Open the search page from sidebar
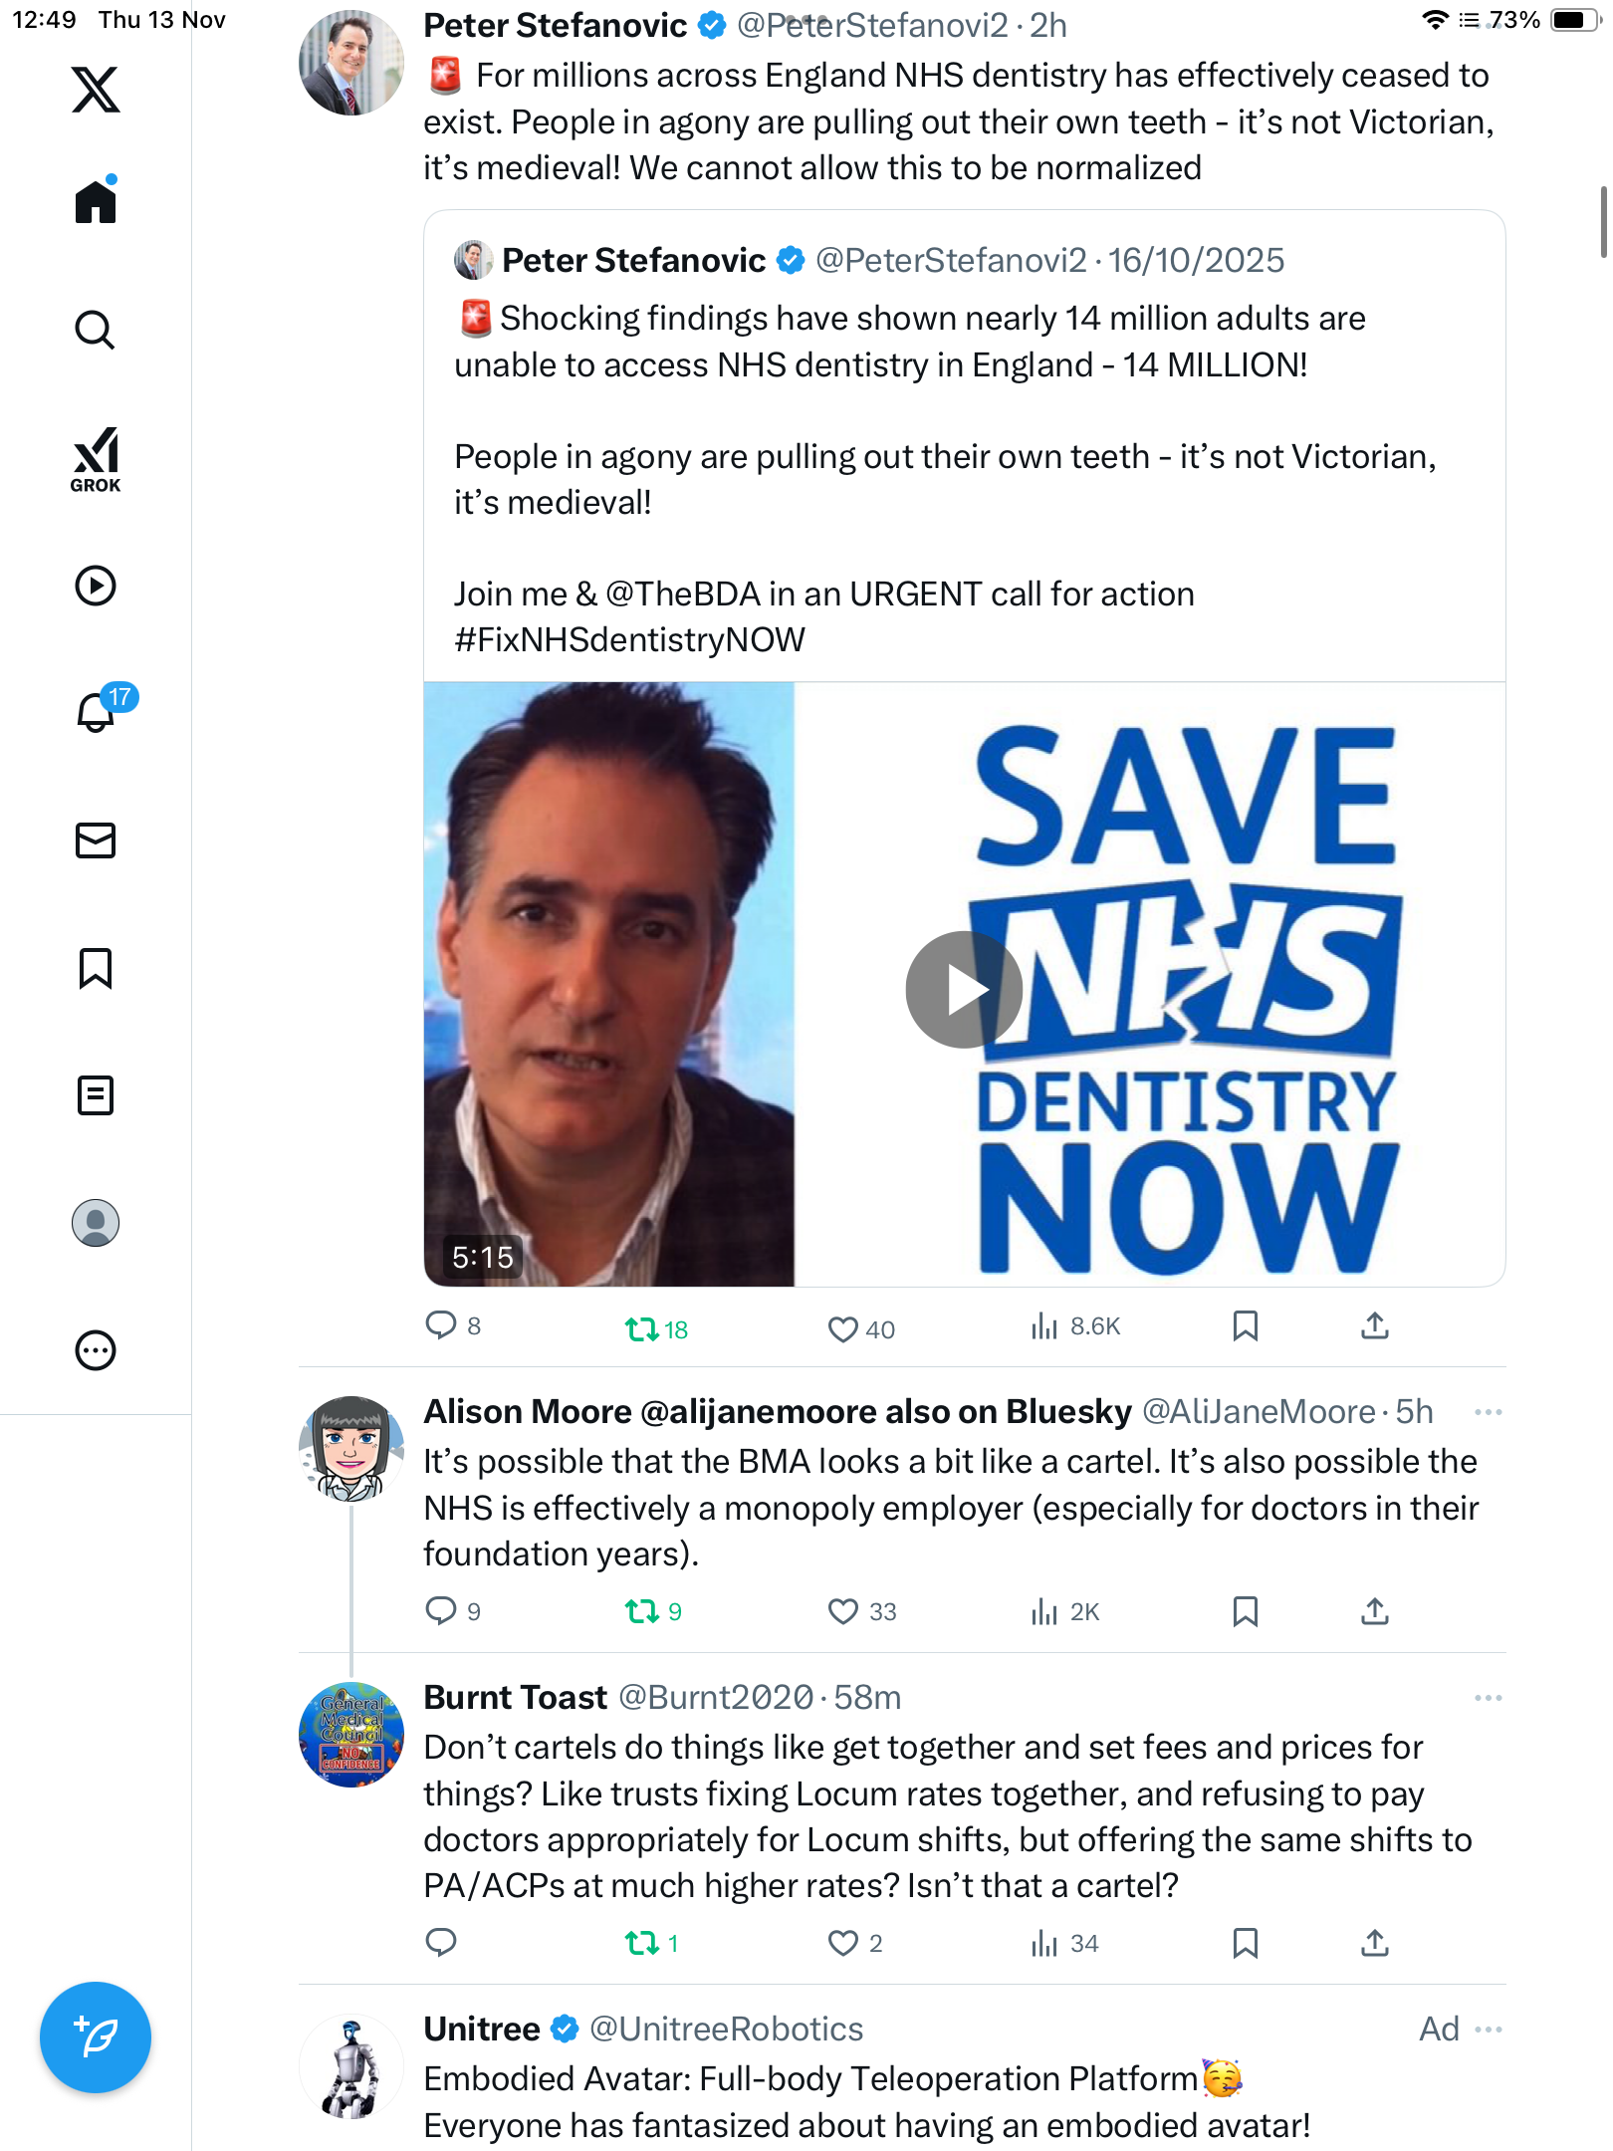 (x=96, y=331)
